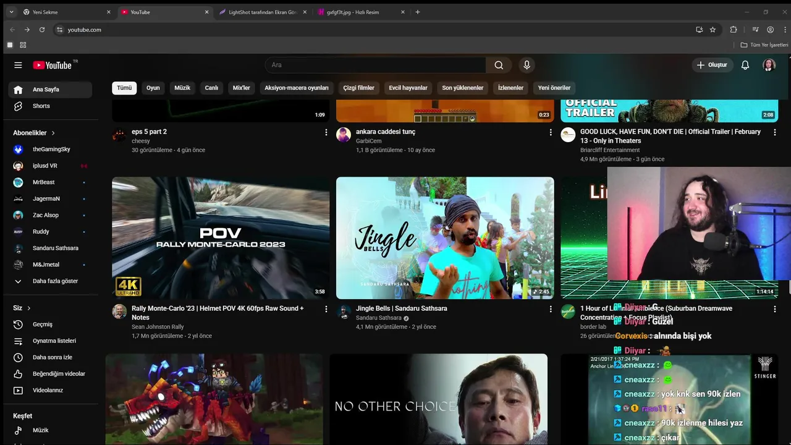Play Jingle Bells video thumbnail

pos(445,238)
